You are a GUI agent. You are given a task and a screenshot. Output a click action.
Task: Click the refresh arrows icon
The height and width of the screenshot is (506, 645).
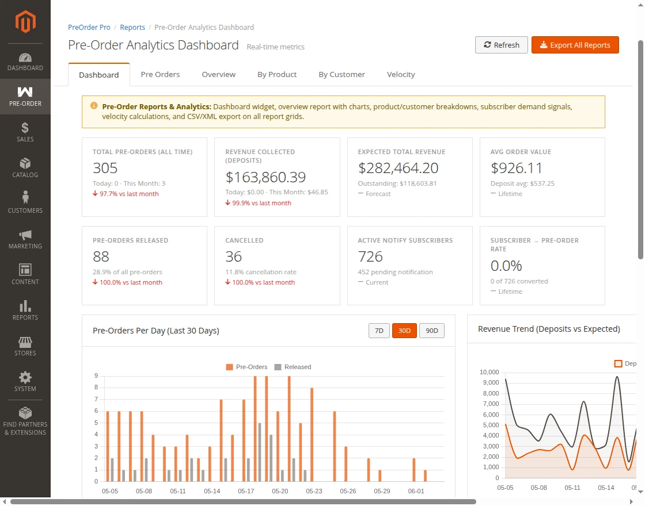[x=487, y=45]
